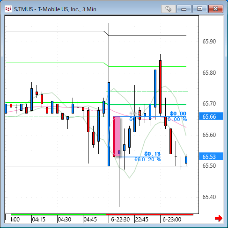Click the 0.20 % measurement label
The height and width of the screenshot is (228, 228).
point(151,159)
